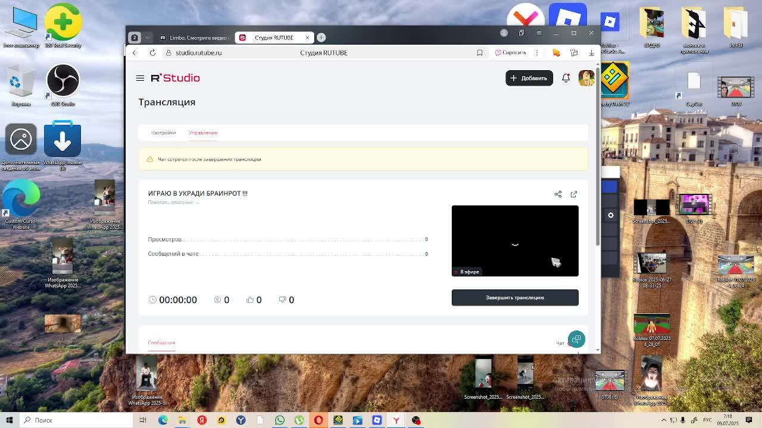Open browser downloads arrow icon
This screenshot has width=762, height=428.
(591, 53)
